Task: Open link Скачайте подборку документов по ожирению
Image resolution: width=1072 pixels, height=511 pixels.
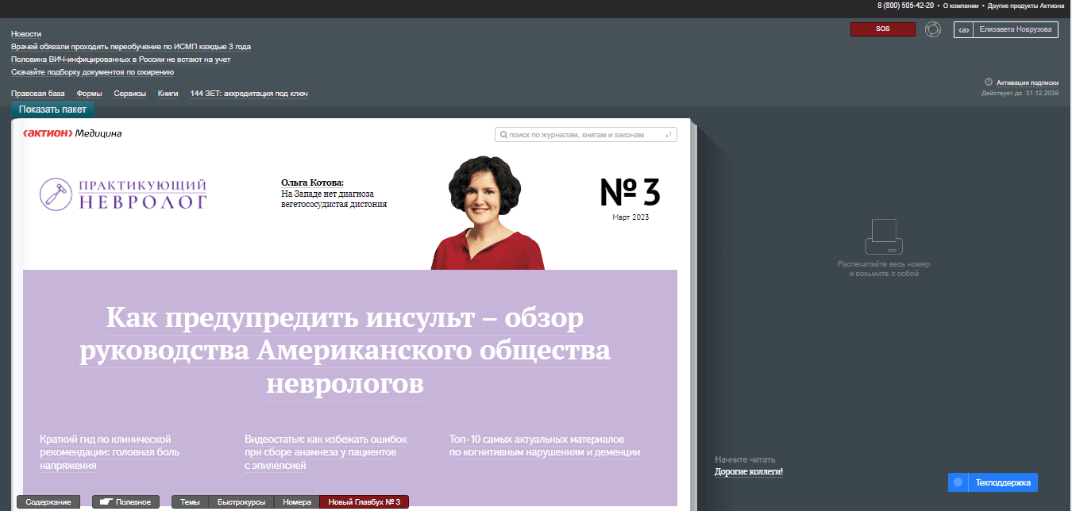Action: click(x=92, y=72)
